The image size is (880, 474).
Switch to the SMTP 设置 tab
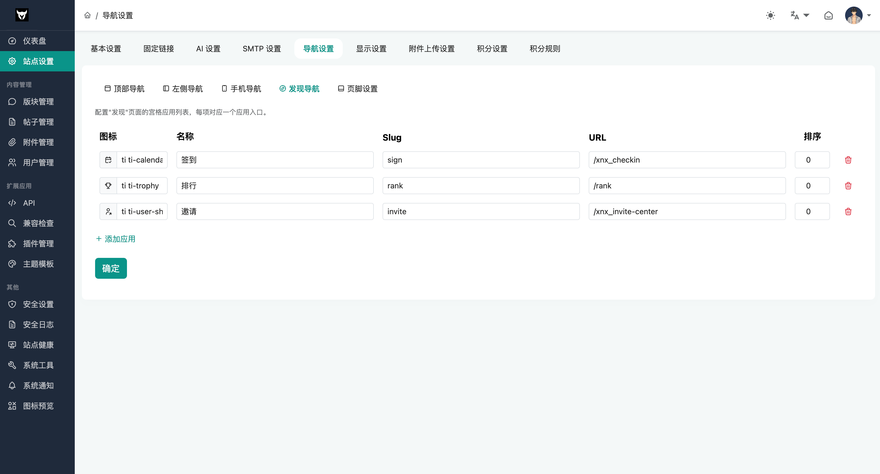(262, 49)
